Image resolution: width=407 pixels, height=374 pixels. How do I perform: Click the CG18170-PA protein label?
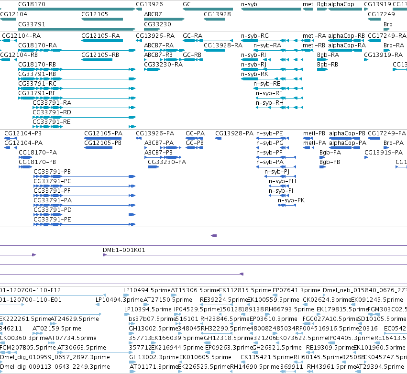[38, 153]
